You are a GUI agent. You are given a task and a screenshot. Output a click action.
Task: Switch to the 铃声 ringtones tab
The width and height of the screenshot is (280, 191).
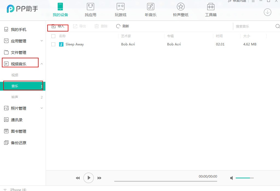pos(15,97)
